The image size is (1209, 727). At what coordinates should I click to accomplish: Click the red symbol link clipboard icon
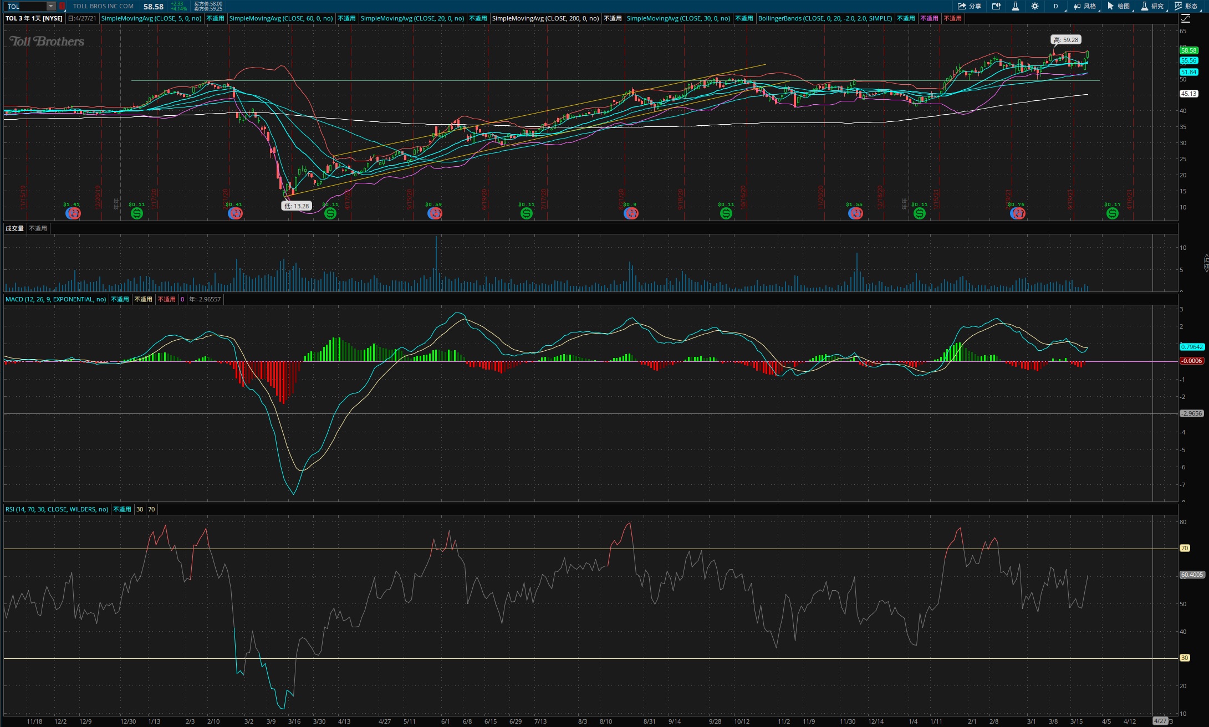click(x=62, y=6)
